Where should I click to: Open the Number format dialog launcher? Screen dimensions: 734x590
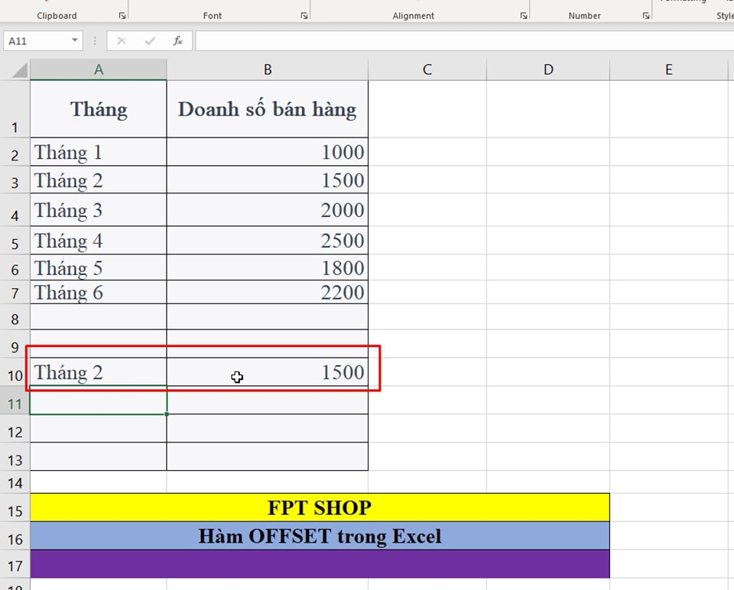pos(646,16)
